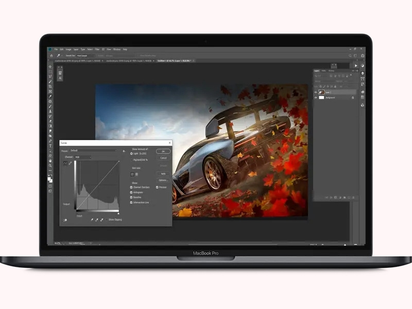
Task: Select the curve point edit tool in Curves
Action: tap(65, 163)
